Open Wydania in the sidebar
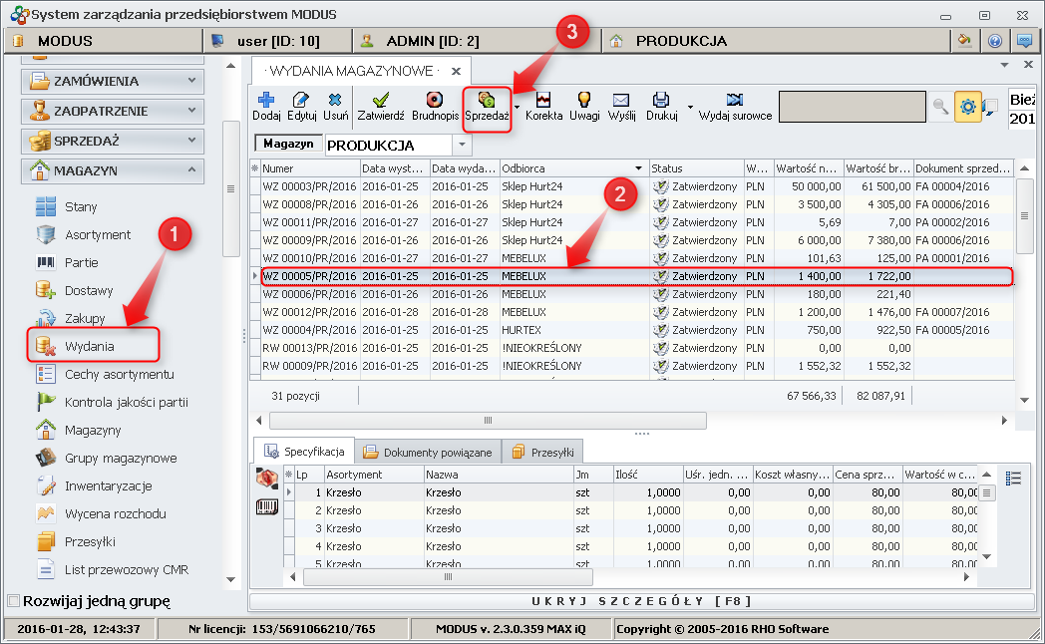This screenshot has width=1045, height=644. coord(90,346)
